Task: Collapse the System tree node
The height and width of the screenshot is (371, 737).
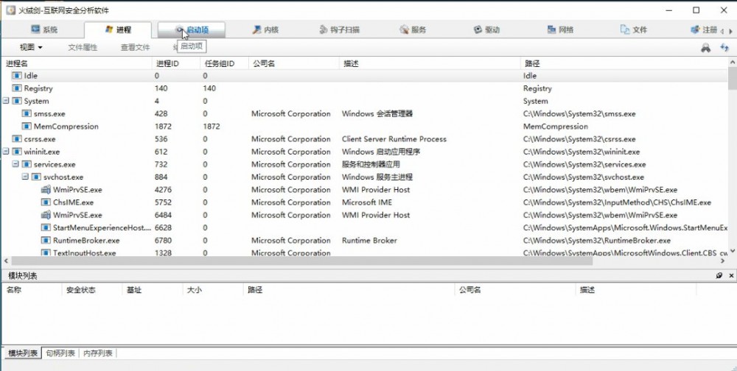Action: point(6,101)
